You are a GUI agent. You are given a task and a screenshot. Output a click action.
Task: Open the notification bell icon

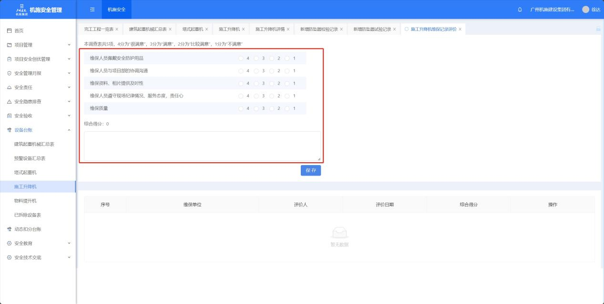click(x=520, y=10)
